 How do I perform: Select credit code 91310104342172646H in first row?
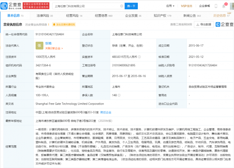point(50,34)
